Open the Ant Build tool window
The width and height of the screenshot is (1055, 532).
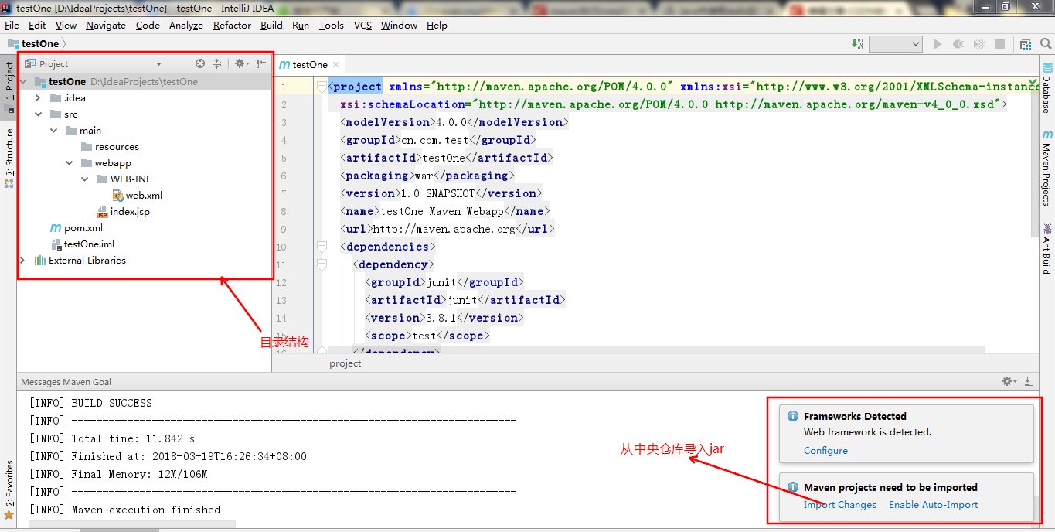tap(1046, 248)
